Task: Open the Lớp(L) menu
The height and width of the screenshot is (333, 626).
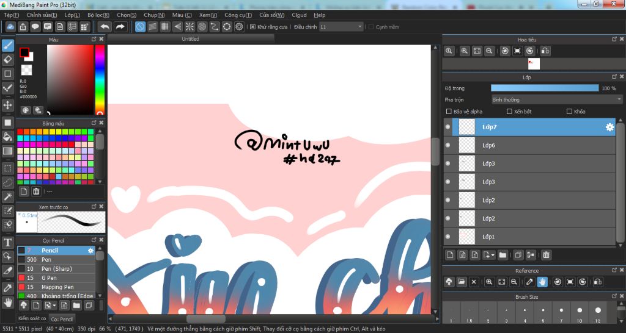Action: click(72, 15)
